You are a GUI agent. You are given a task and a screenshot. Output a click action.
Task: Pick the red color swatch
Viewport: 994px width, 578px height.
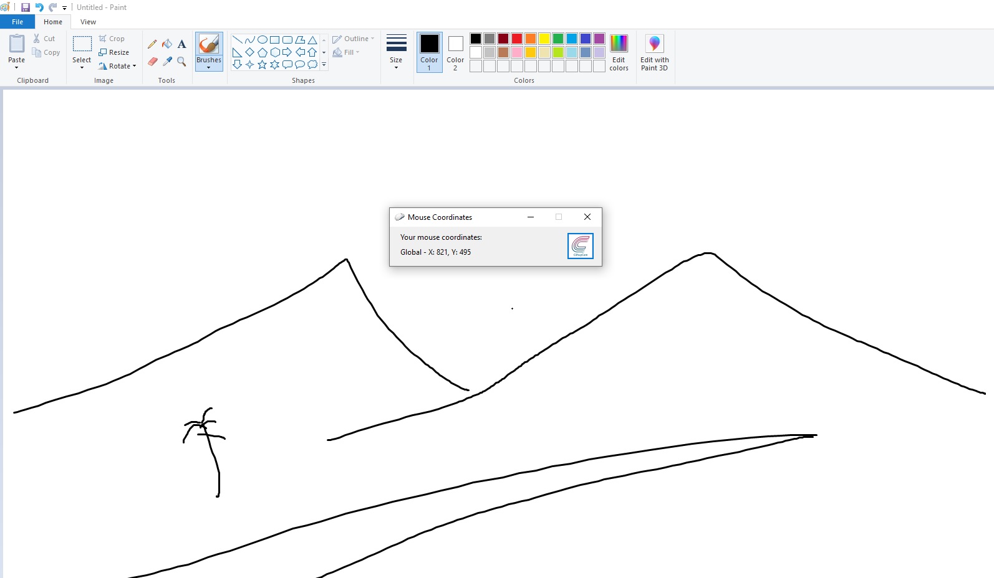[x=517, y=39]
